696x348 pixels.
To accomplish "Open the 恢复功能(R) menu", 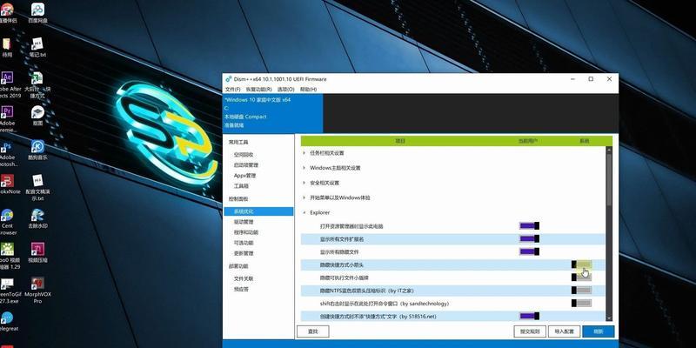I will pos(258,90).
